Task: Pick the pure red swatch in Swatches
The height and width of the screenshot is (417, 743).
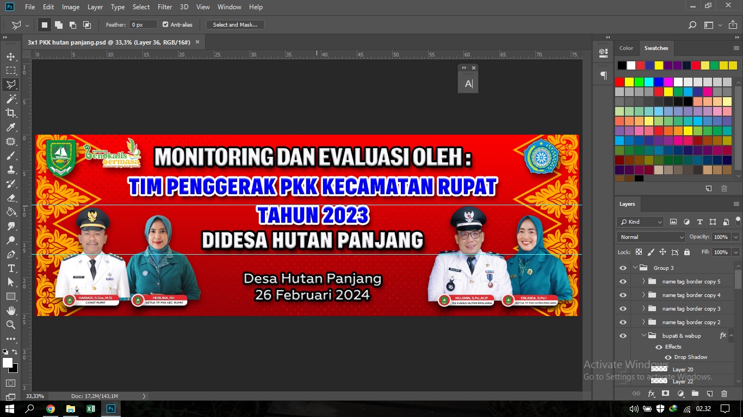Action: click(620, 82)
